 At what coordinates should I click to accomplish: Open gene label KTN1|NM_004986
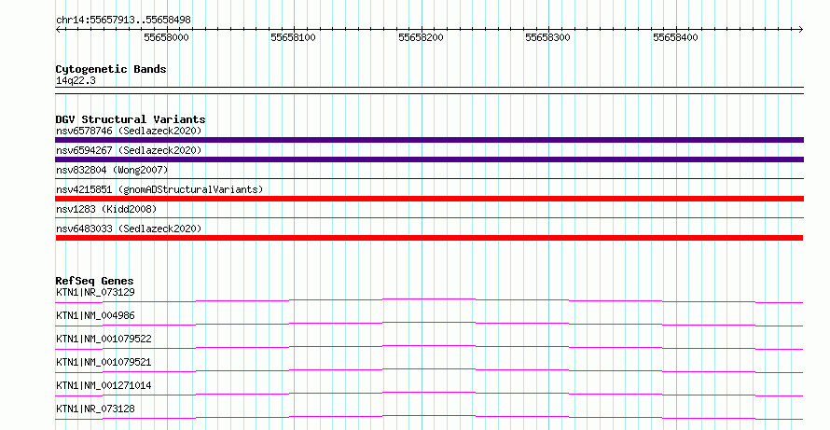click(95, 315)
